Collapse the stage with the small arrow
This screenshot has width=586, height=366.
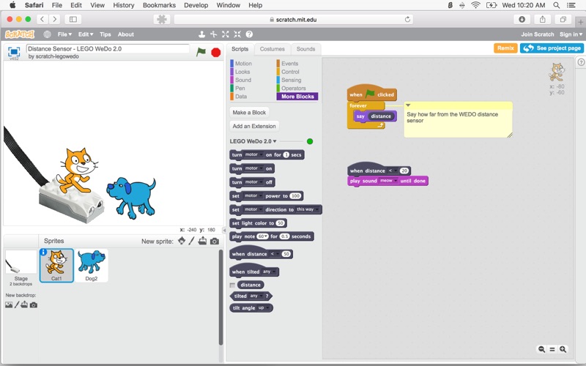(224, 230)
